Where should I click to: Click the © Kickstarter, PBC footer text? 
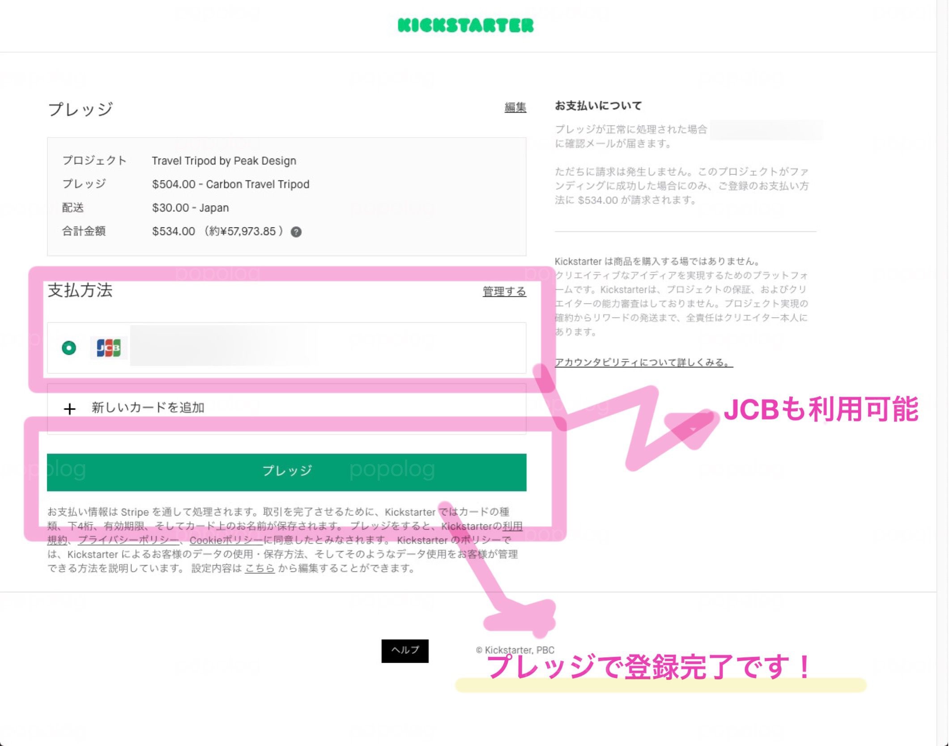[x=515, y=650]
